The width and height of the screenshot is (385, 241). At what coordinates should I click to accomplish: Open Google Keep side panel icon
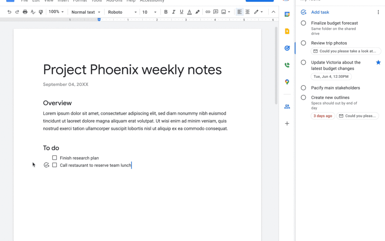click(287, 31)
